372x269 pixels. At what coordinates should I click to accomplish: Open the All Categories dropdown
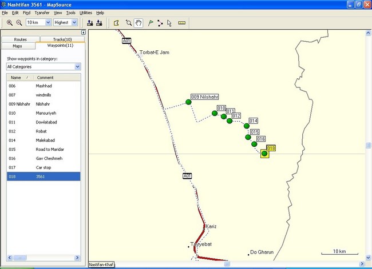click(x=77, y=67)
